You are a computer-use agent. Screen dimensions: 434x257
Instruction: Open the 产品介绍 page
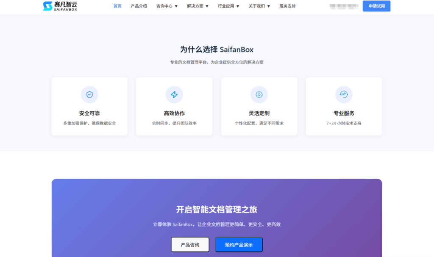coord(139,6)
